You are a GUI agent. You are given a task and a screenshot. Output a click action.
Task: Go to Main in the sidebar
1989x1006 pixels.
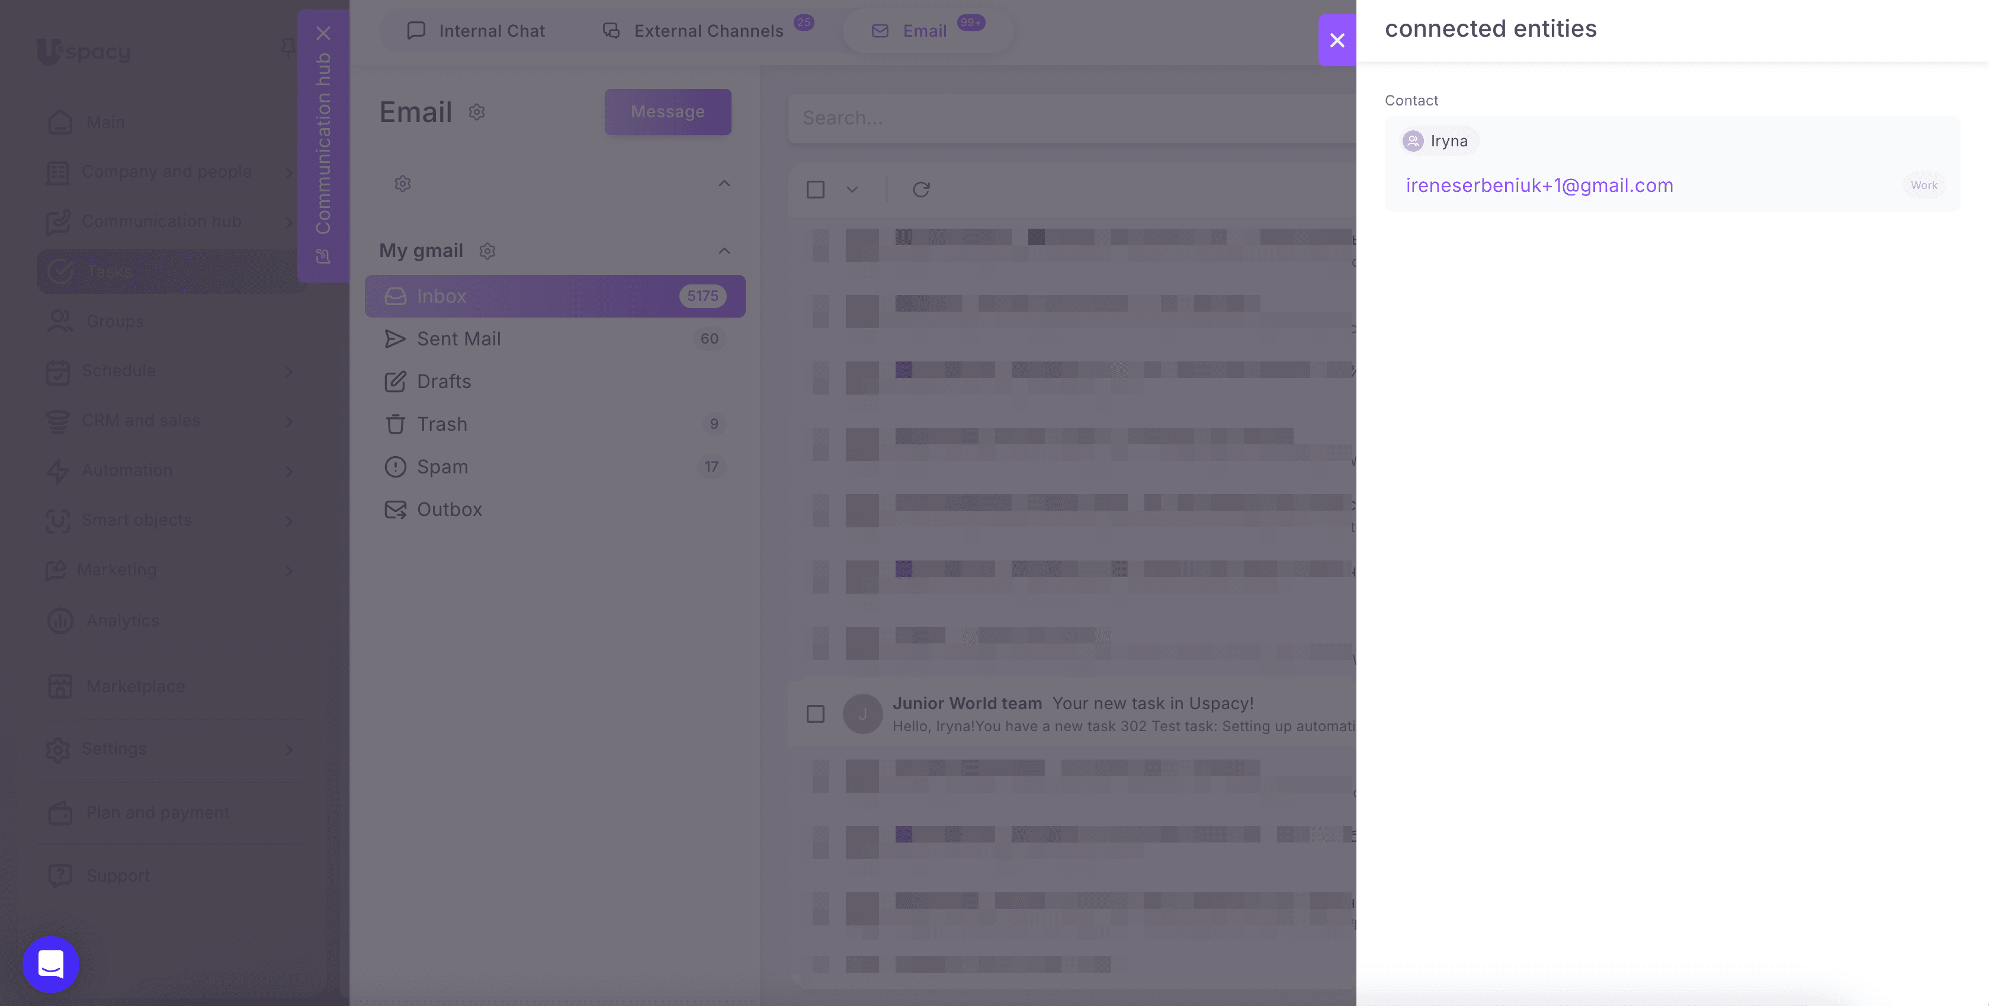[105, 122]
